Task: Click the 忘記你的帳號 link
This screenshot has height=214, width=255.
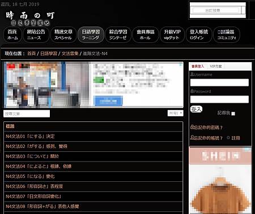Action: (208, 138)
